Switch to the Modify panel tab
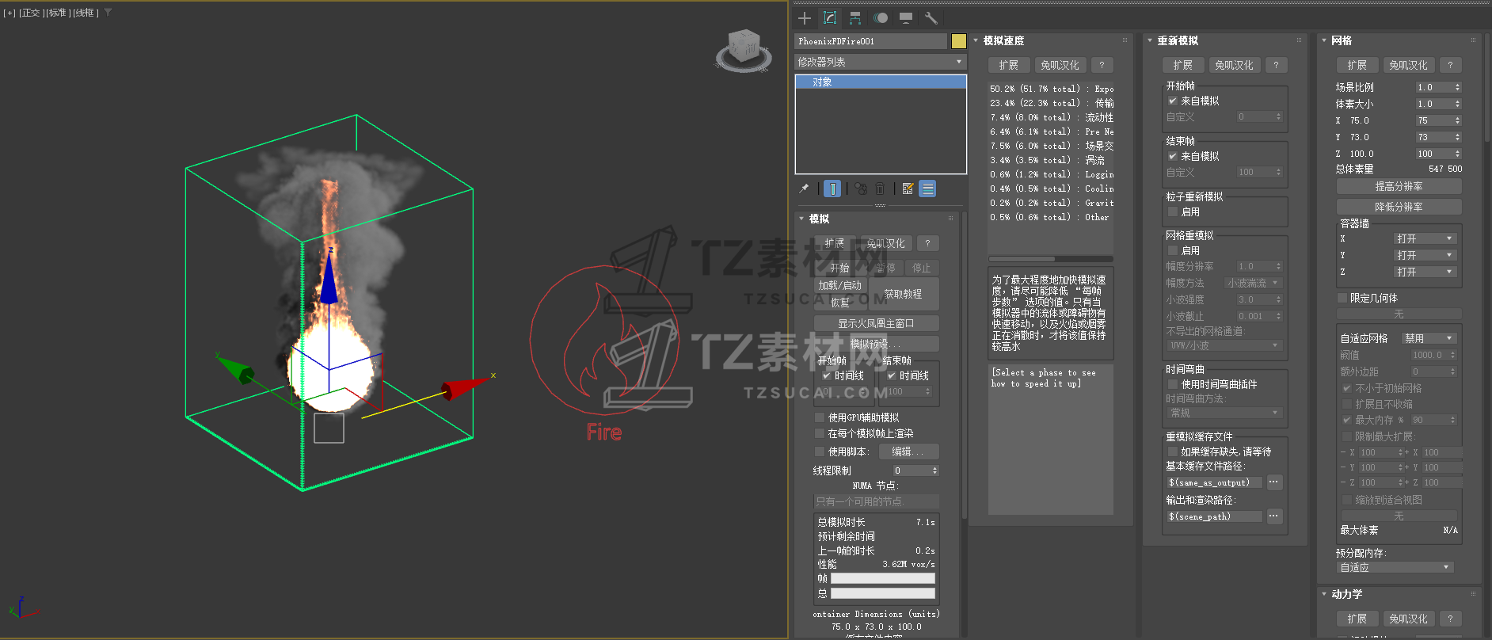The image size is (1492, 640). click(830, 18)
